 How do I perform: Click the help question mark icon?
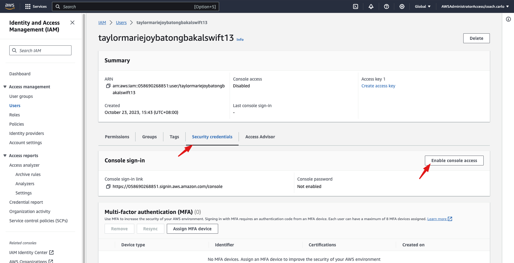pyautogui.click(x=387, y=6)
